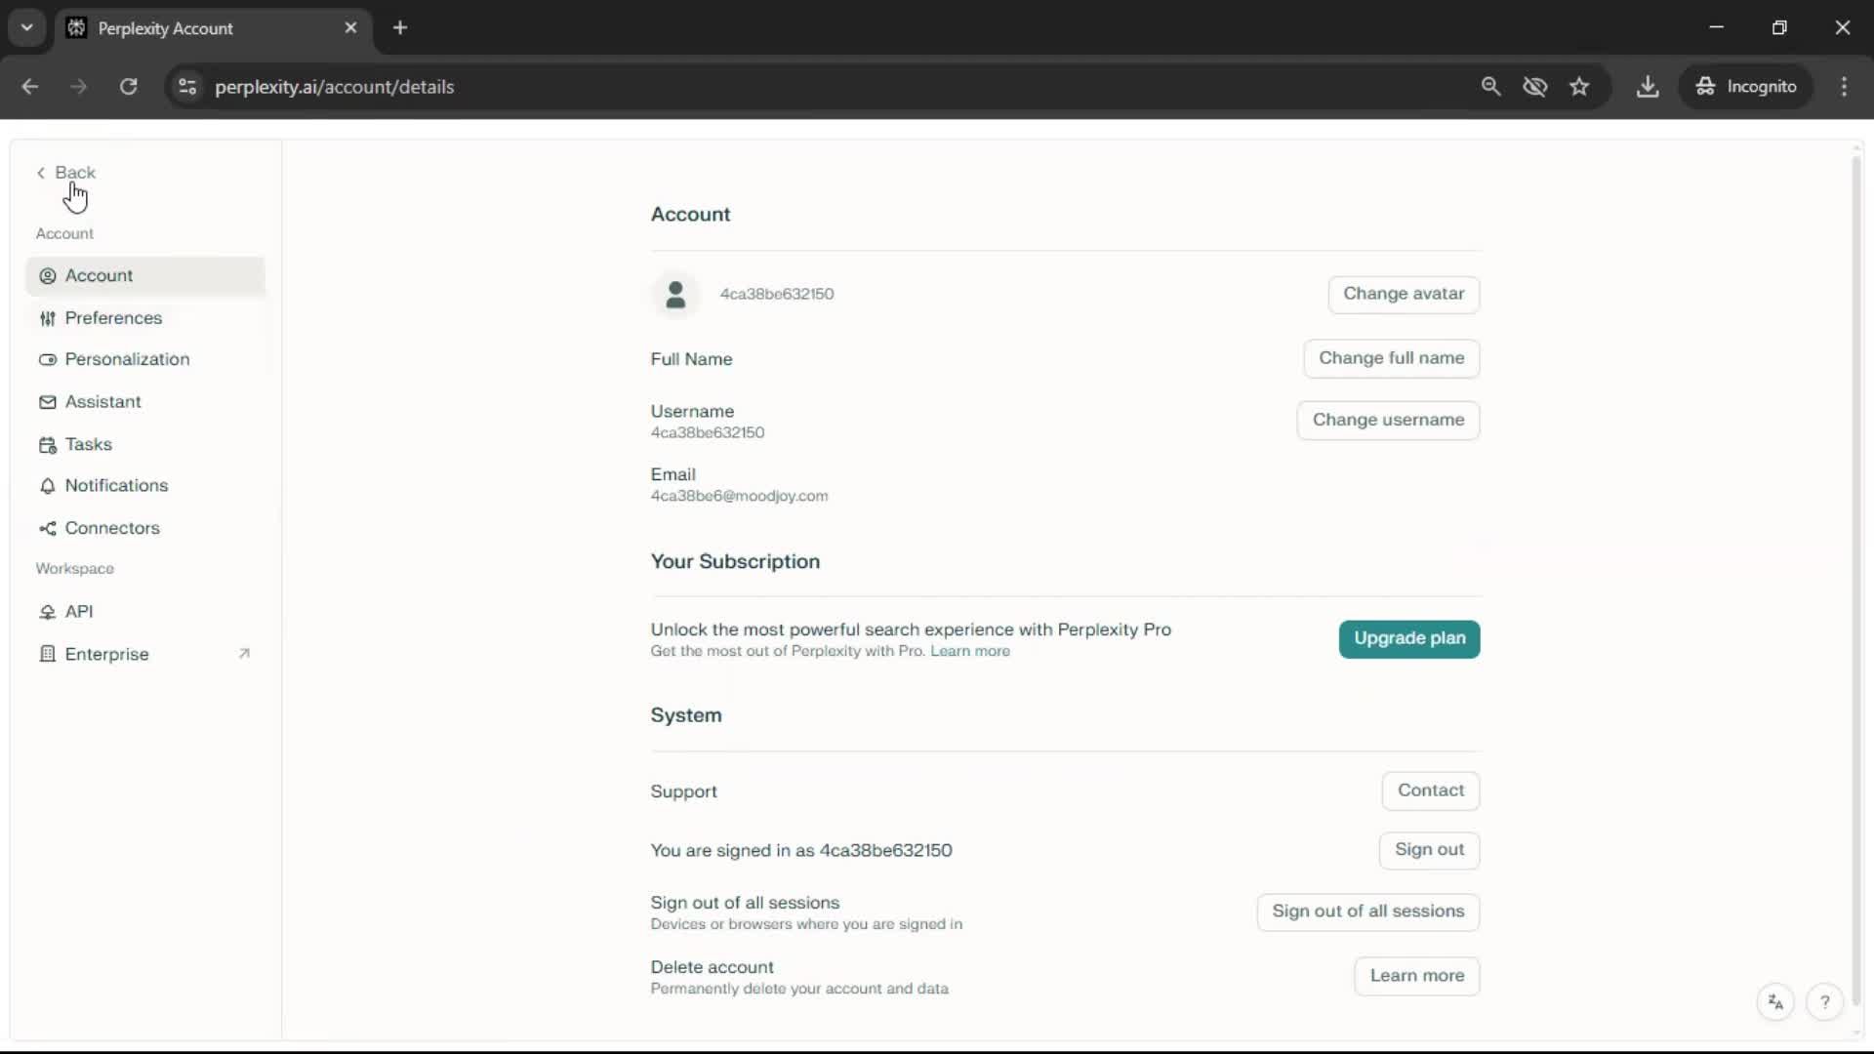
Task: Open Chrome three-dot menu
Action: coord(1844,87)
